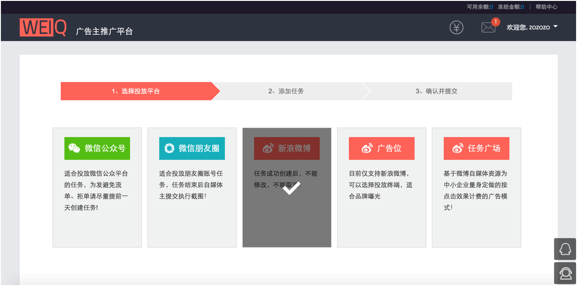Click the Weibo icon in 任务广场 button

click(x=457, y=148)
